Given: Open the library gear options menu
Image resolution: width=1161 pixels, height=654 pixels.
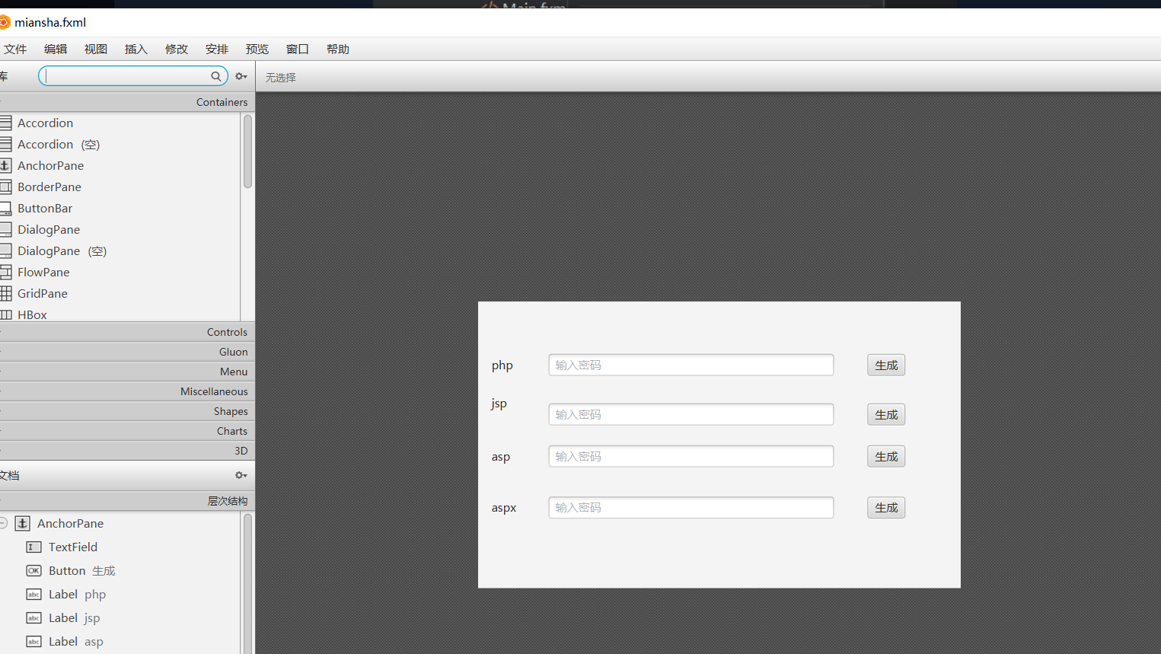Looking at the screenshot, I should click(241, 76).
